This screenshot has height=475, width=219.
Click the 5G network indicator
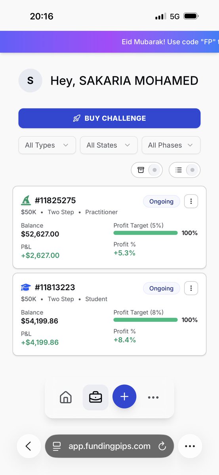click(175, 17)
